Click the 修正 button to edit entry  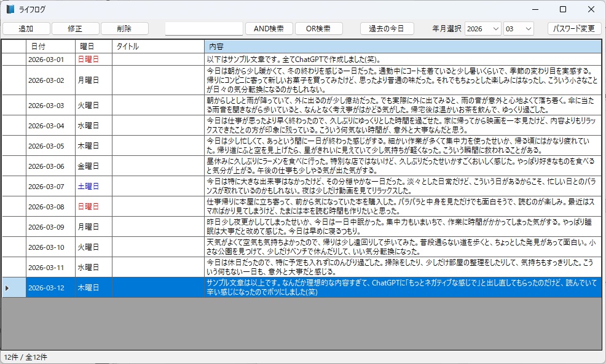pos(75,28)
